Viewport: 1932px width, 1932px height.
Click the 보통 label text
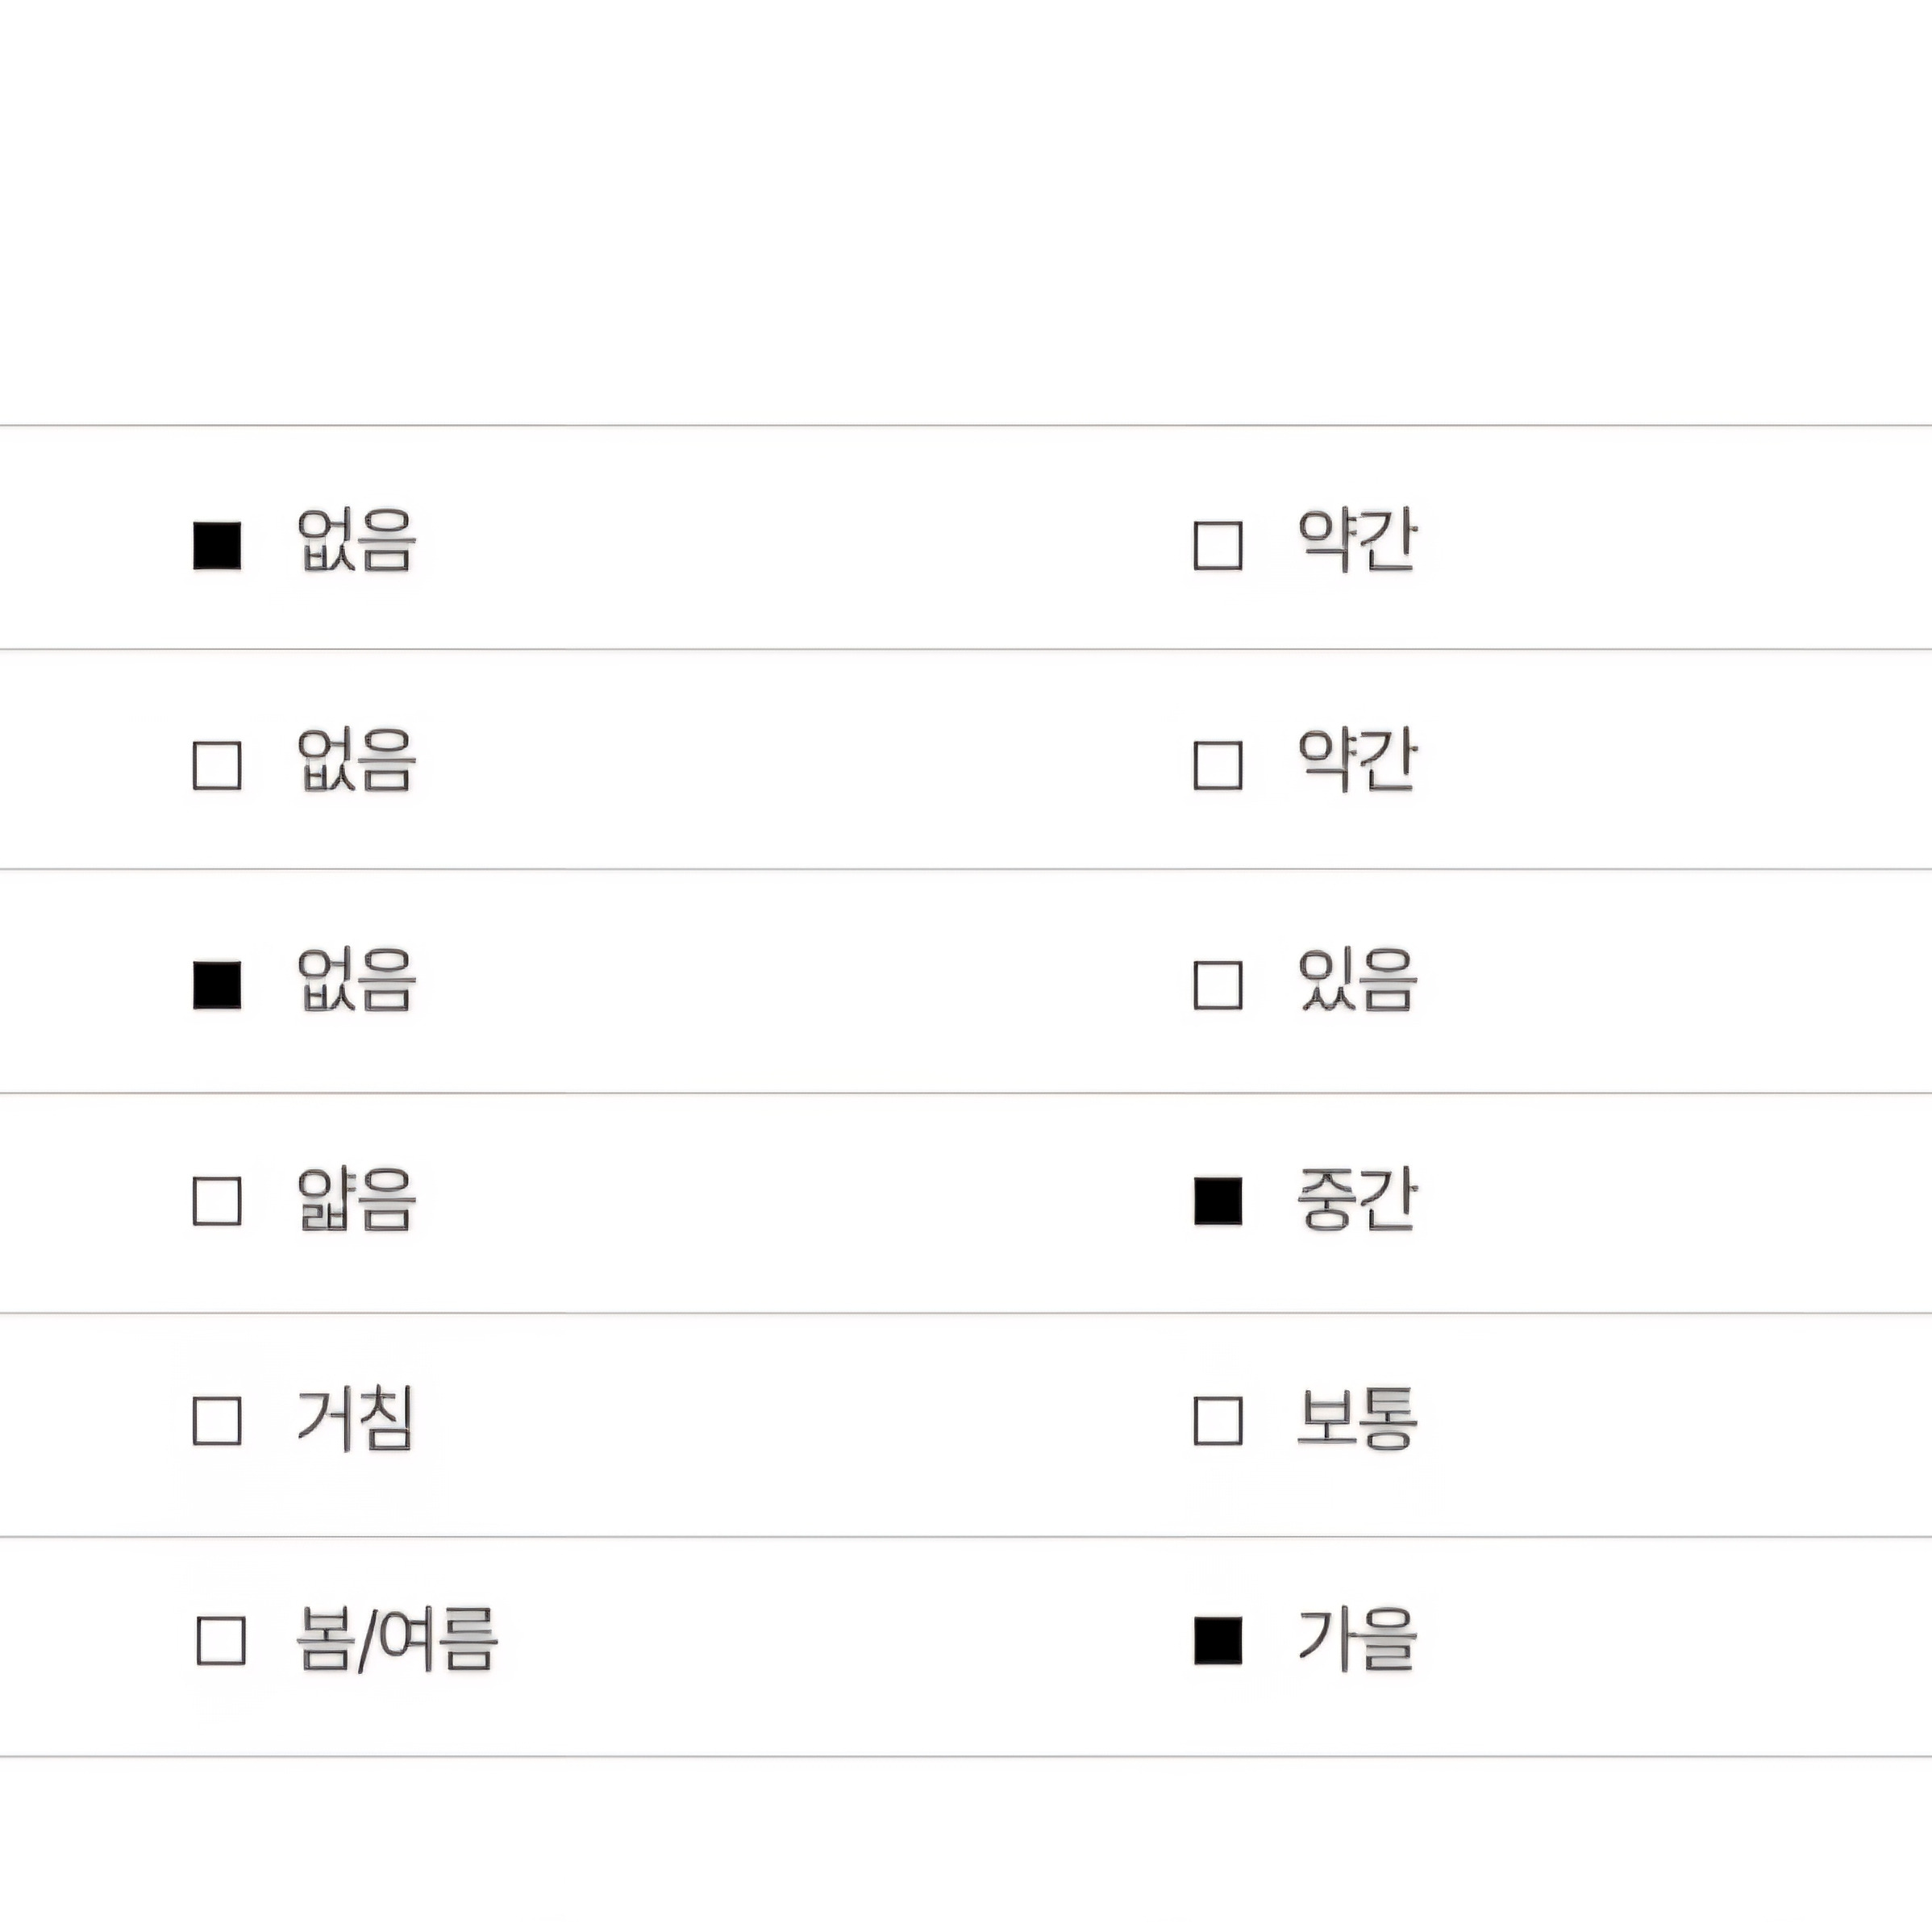click(1357, 1418)
